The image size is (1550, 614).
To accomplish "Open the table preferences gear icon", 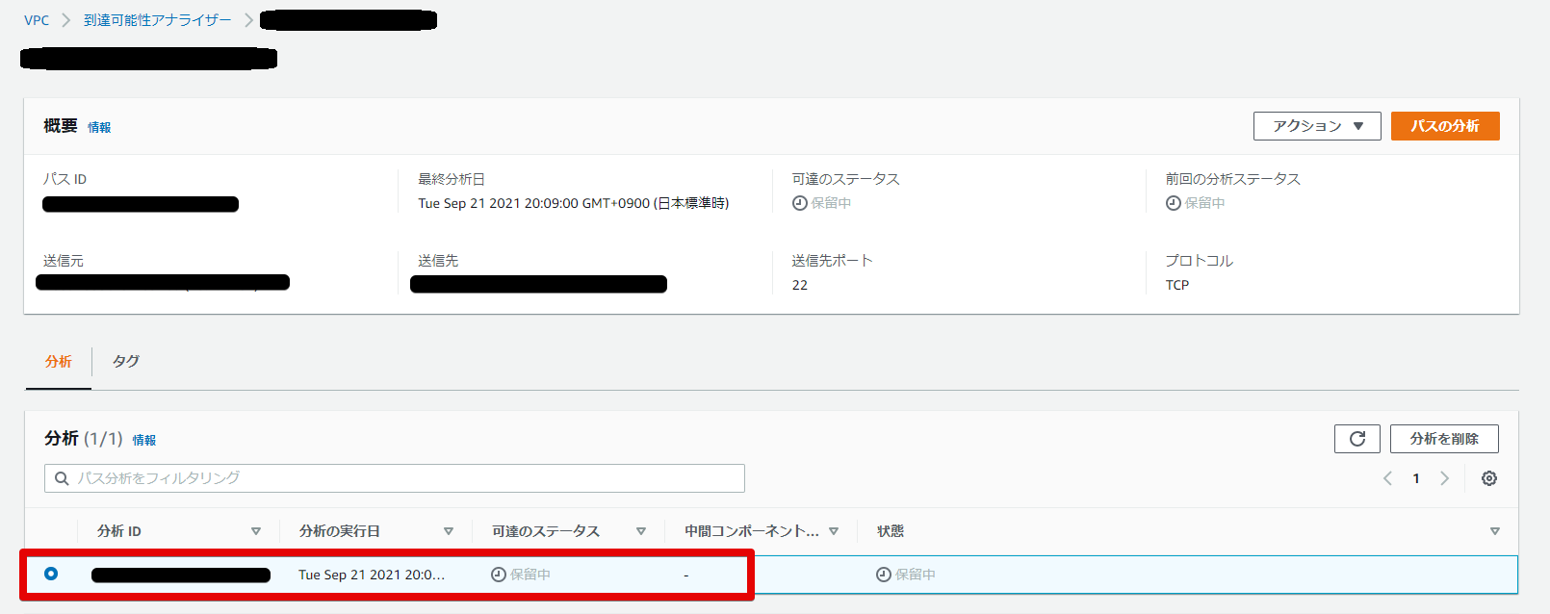I will pos(1489,478).
